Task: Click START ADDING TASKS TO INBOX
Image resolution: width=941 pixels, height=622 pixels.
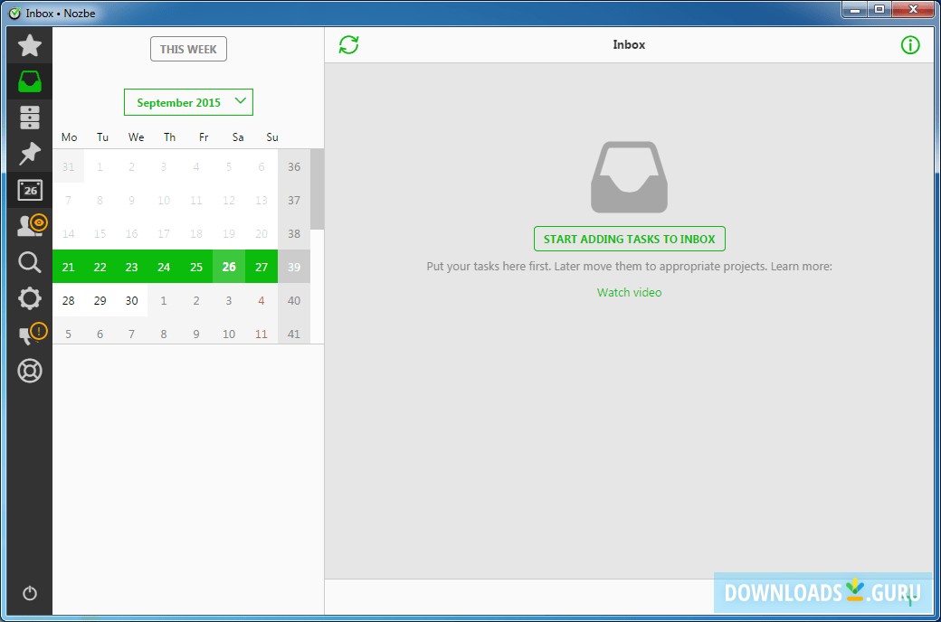Action: pos(630,239)
